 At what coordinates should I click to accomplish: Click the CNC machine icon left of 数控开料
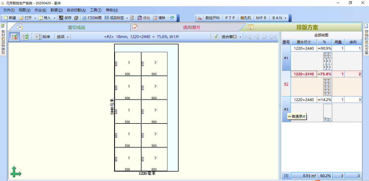200,18
